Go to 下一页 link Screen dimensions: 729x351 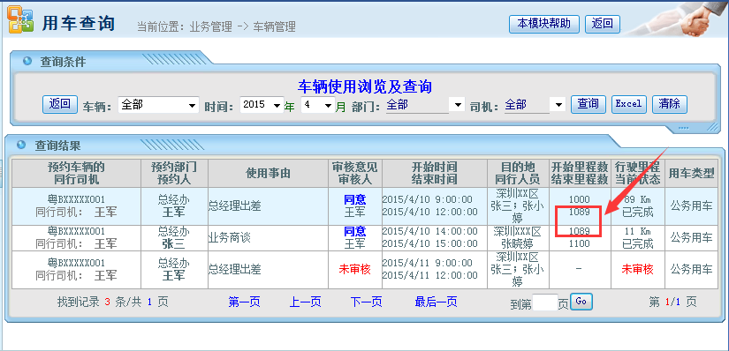(367, 302)
